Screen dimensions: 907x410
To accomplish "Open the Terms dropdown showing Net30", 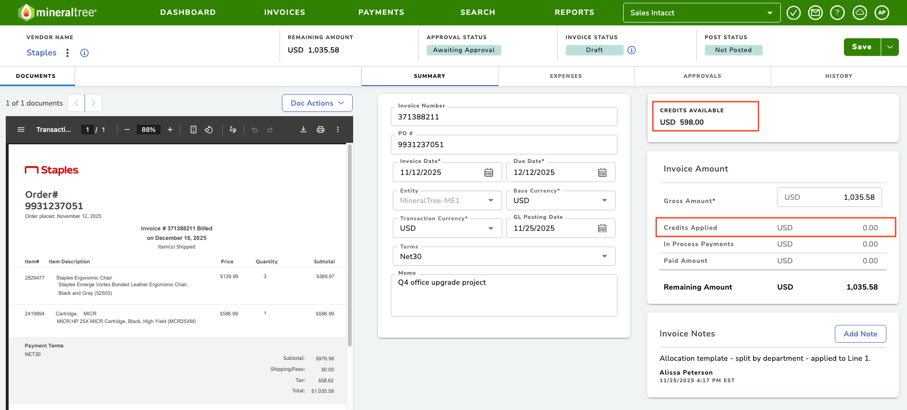I will [x=504, y=257].
